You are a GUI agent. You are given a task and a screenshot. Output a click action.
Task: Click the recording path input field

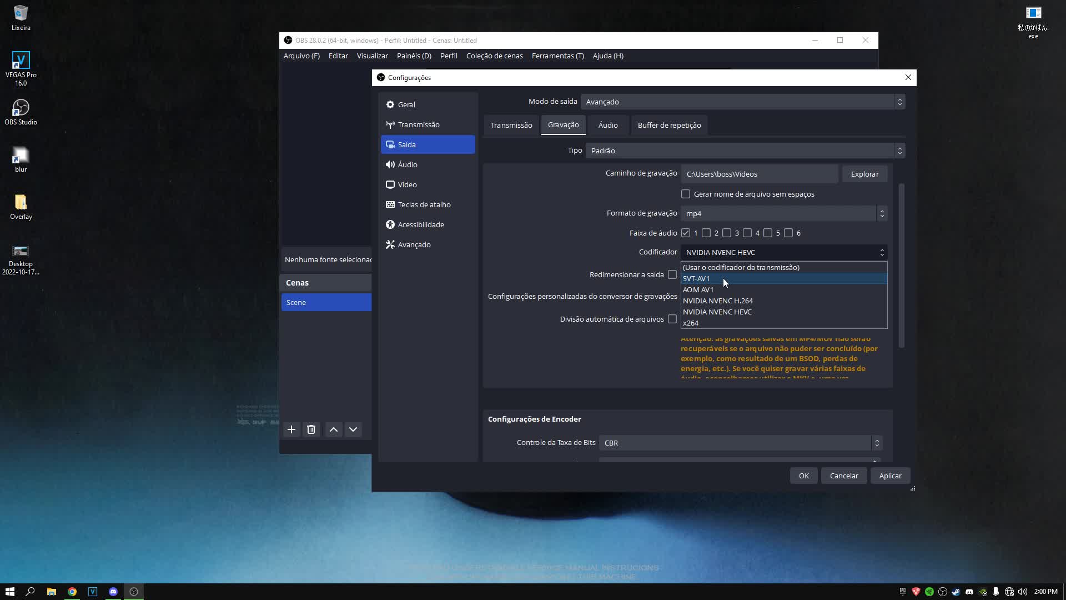click(759, 174)
